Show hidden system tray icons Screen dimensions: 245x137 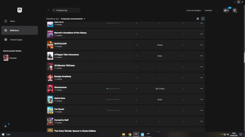pyautogui.click(x=221, y=135)
